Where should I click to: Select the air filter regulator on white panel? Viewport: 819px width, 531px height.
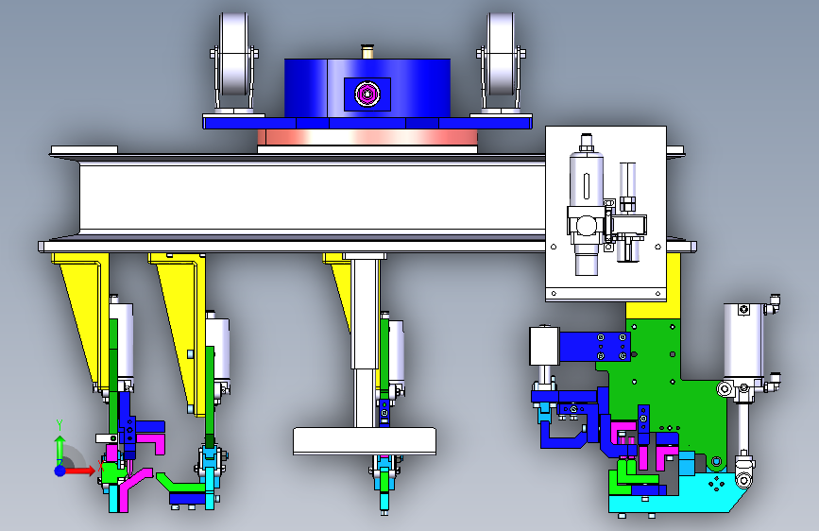click(587, 205)
